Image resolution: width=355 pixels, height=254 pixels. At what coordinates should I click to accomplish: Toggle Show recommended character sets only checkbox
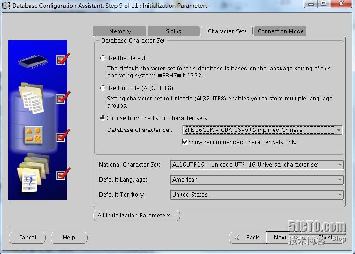[x=185, y=142]
